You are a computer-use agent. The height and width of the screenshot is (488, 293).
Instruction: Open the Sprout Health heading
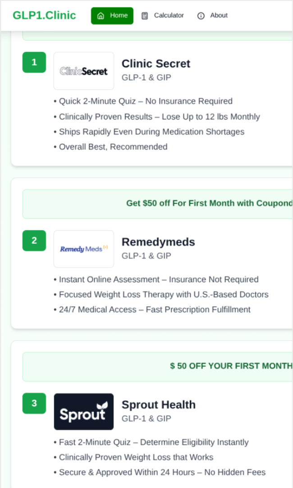pyautogui.click(x=159, y=404)
